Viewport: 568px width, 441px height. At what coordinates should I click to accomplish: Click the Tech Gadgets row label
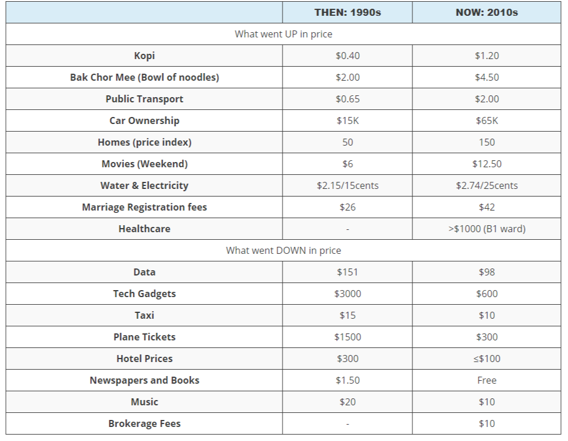(144, 294)
